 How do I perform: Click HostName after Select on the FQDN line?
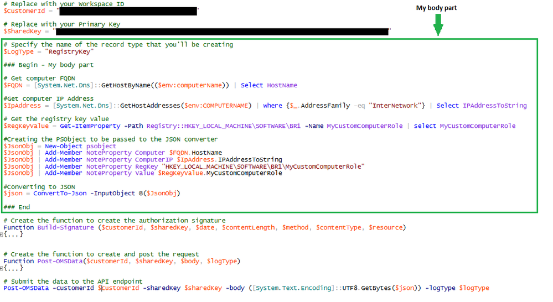pyautogui.click(x=282, y=85)
